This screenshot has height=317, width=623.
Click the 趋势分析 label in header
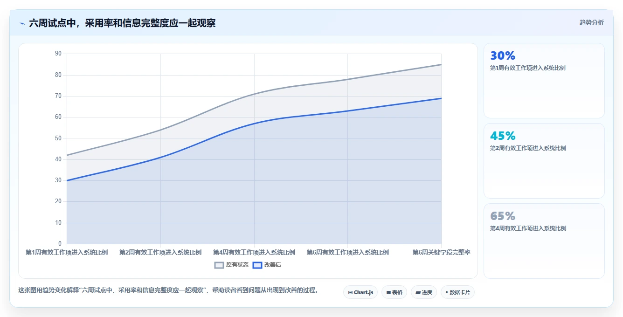[591, 22]
